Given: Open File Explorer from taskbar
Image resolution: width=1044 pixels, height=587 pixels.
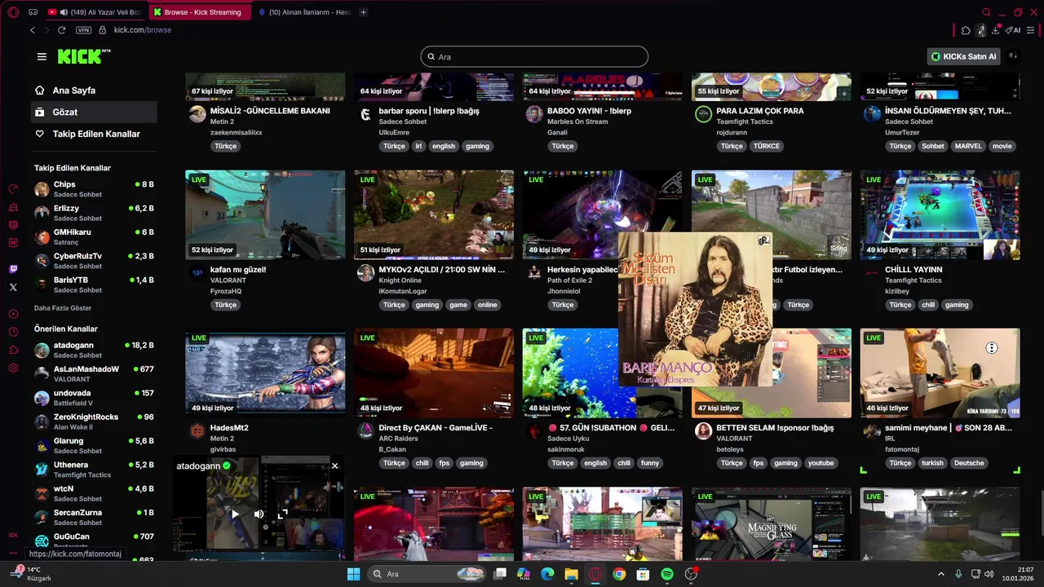Looking at the screenshot, I should [x=572, y=574].
